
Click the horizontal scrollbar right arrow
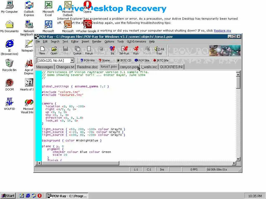234,163
